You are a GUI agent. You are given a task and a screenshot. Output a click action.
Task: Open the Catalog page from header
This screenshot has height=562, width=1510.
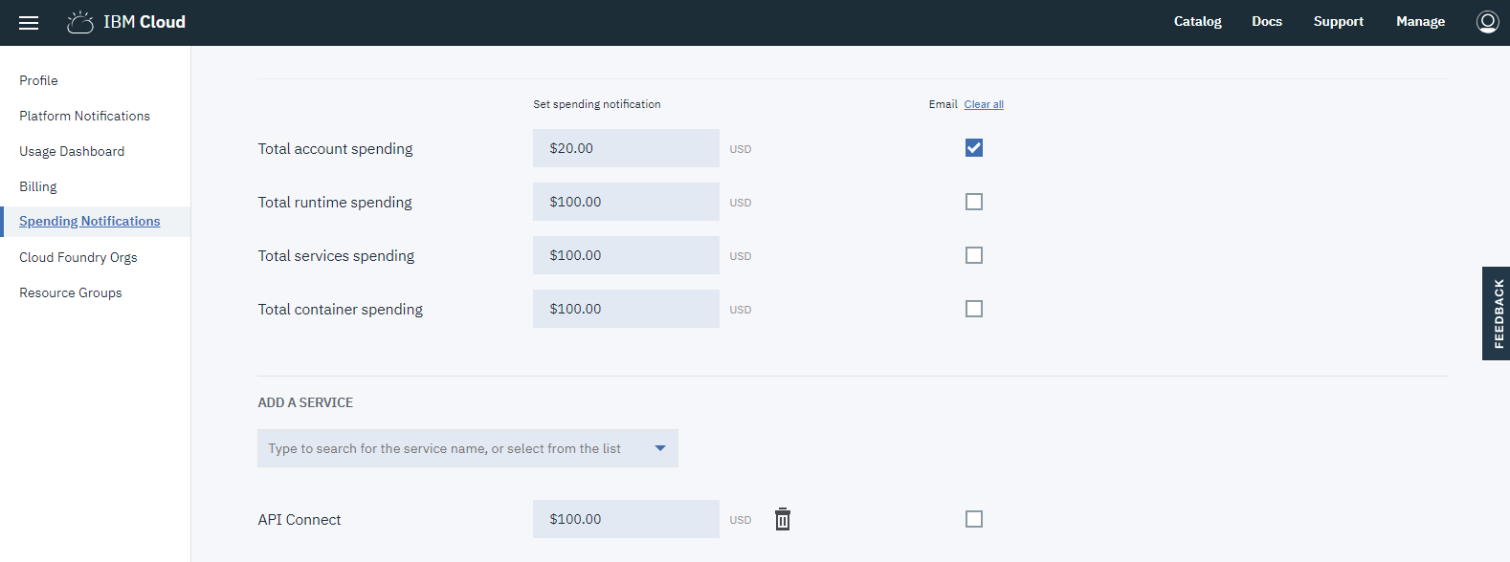point(1197,22)
